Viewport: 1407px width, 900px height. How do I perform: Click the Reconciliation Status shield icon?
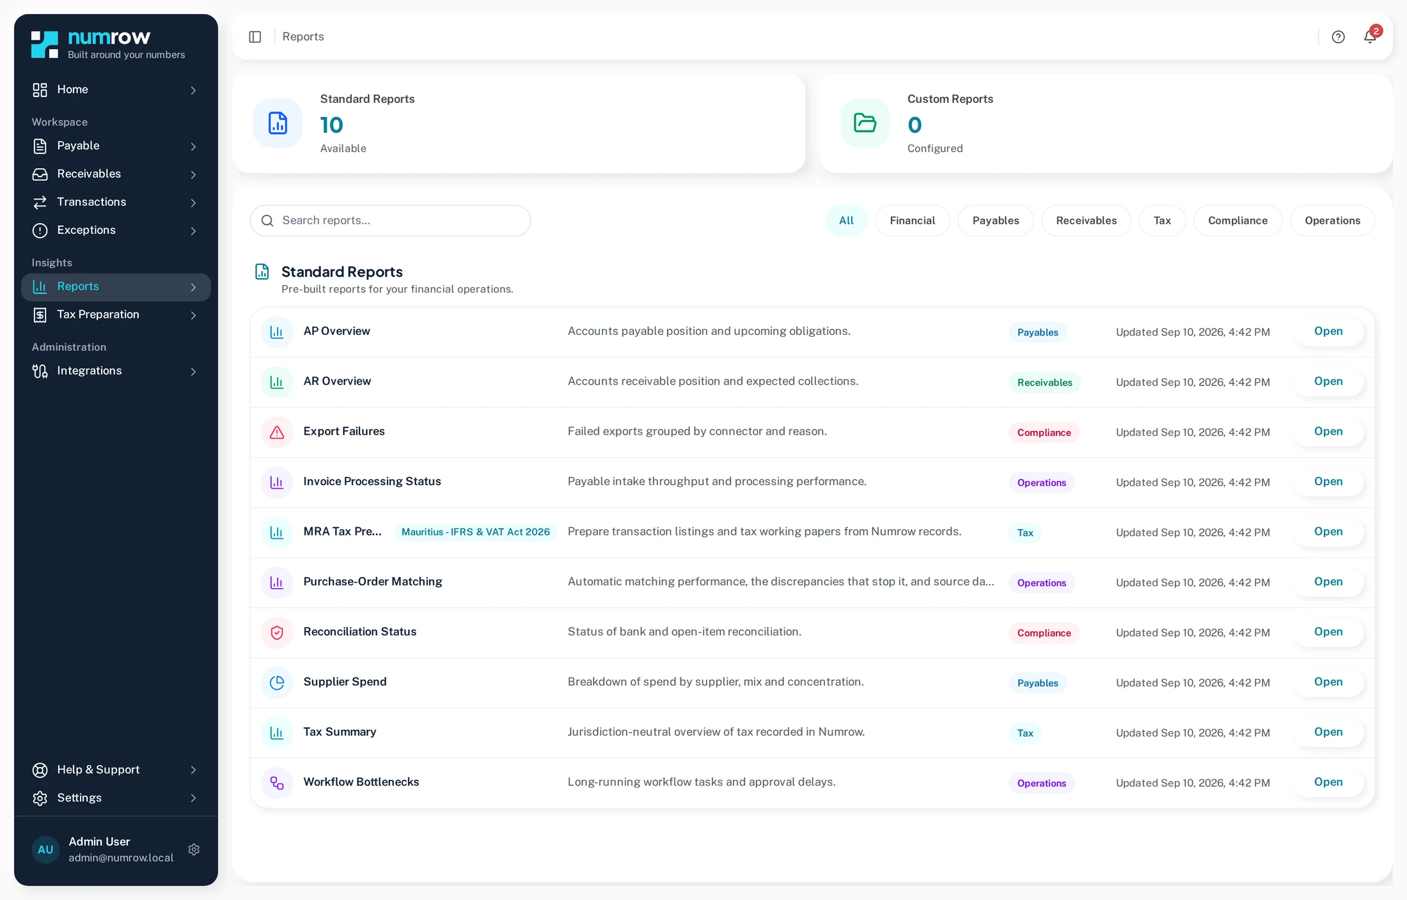pos(277,632)
